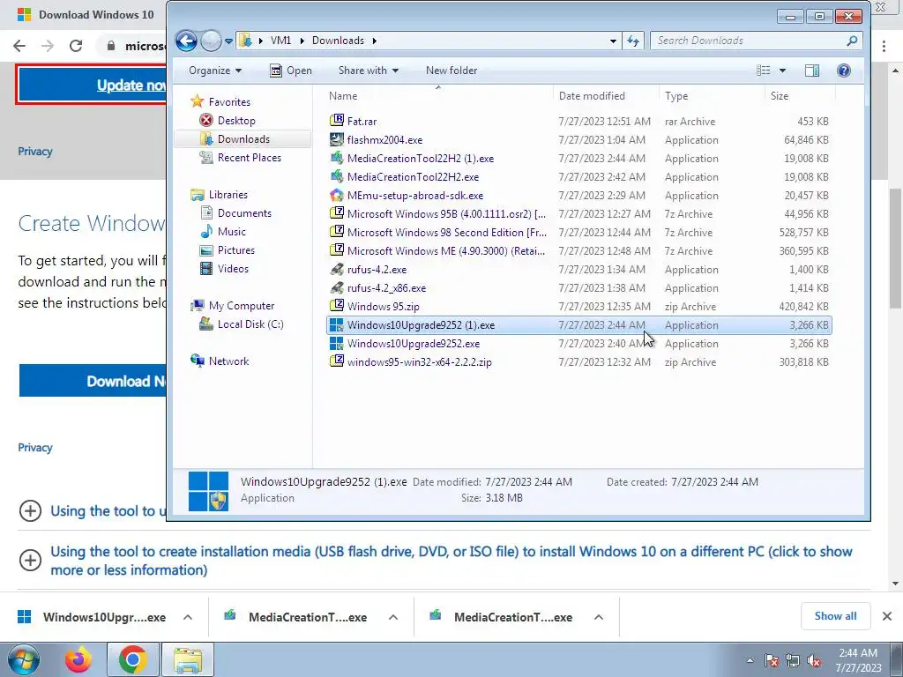Open the Documents library
Screen dimensions: 903x677
point(244,213)
